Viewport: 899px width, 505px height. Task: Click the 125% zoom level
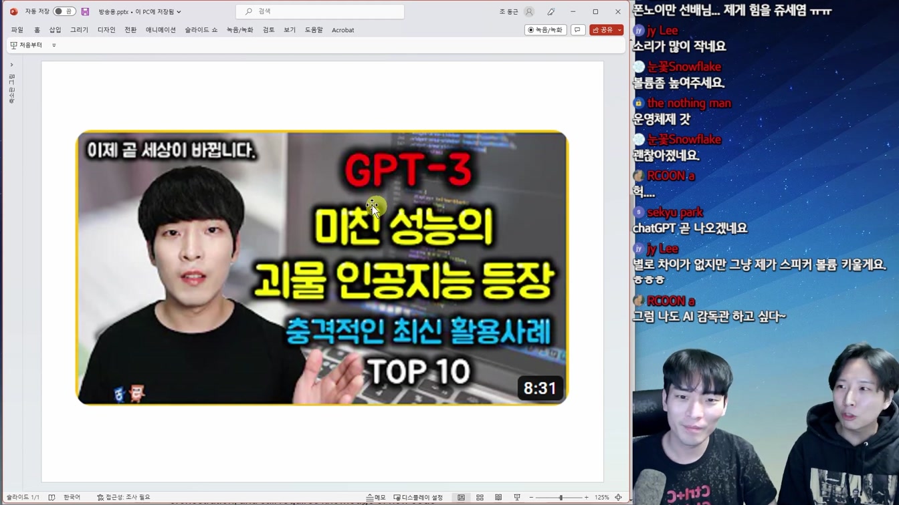pyautogui.click(x=602, y=498)
